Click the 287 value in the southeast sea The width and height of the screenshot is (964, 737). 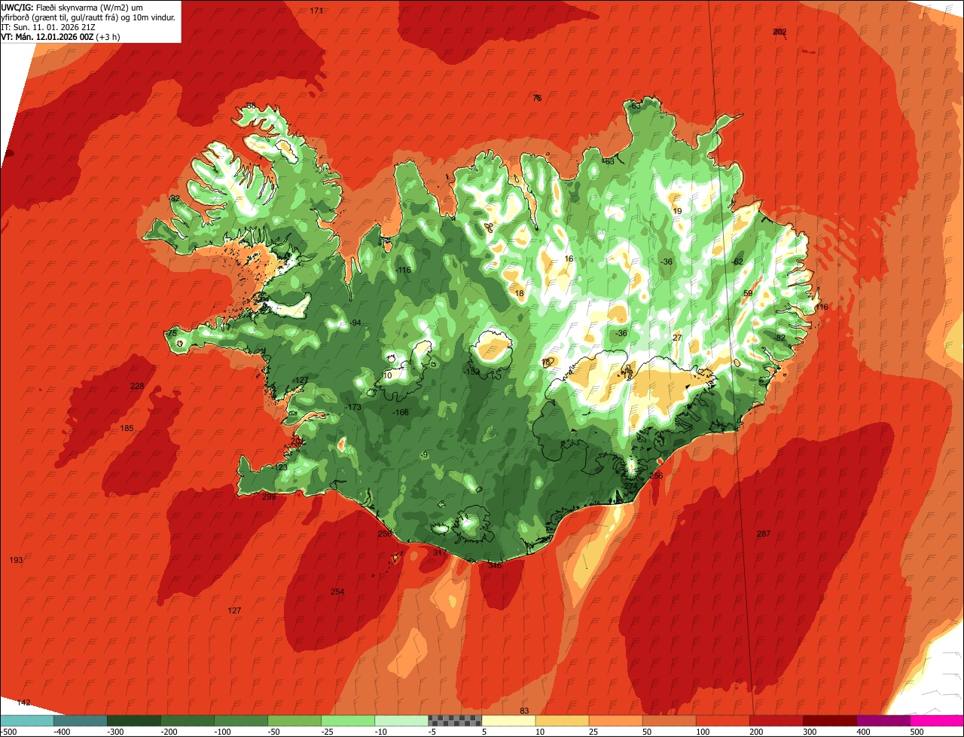click(764, 534)
